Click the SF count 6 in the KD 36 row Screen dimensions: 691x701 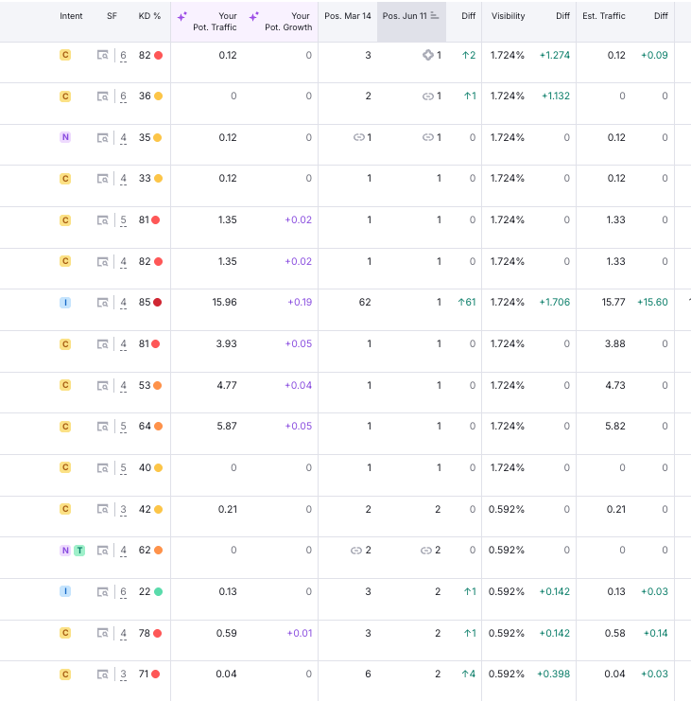point(123,96)
